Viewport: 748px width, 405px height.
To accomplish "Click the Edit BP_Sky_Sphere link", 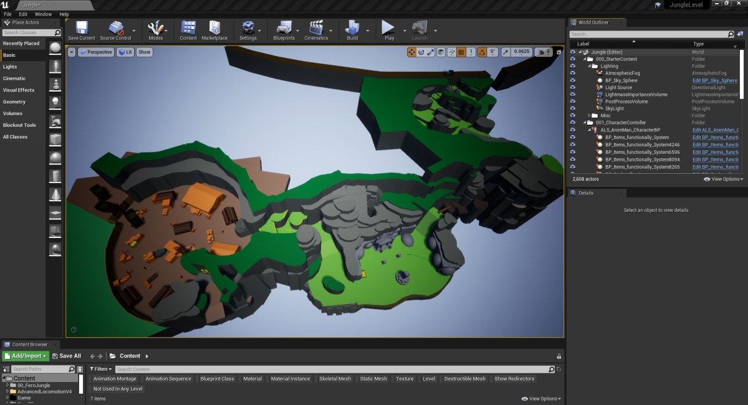I will (x=714, y=80).
